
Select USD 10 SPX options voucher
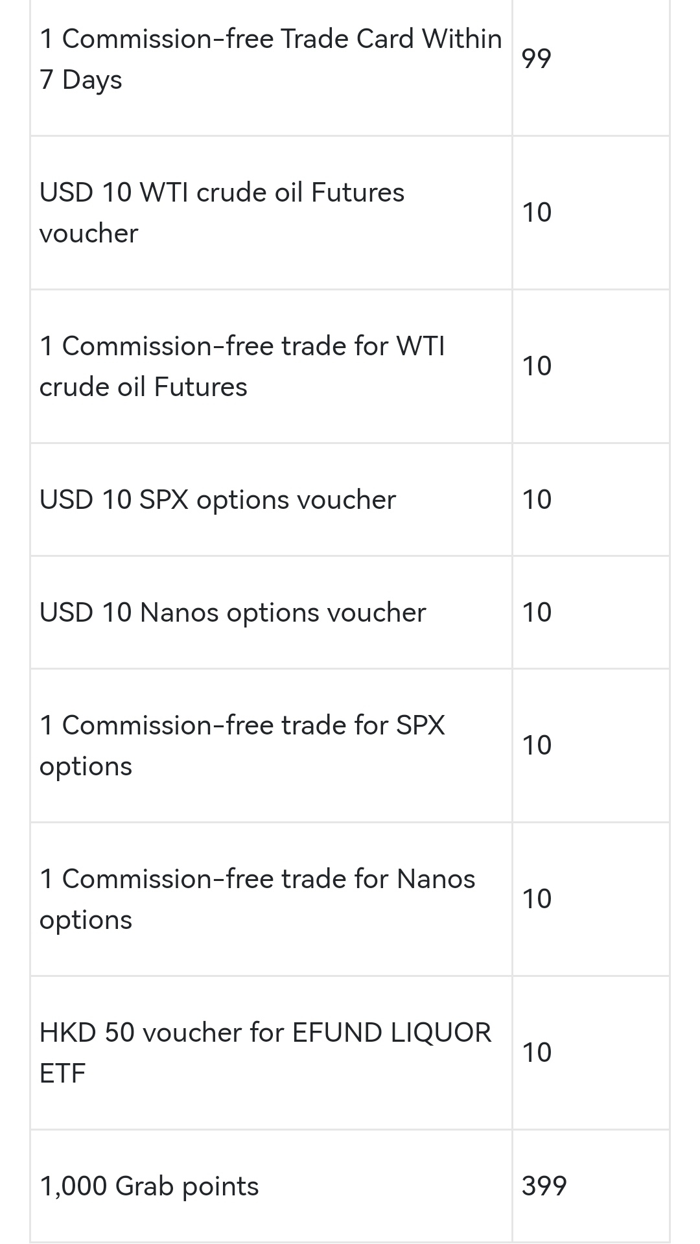coord(217,500)
